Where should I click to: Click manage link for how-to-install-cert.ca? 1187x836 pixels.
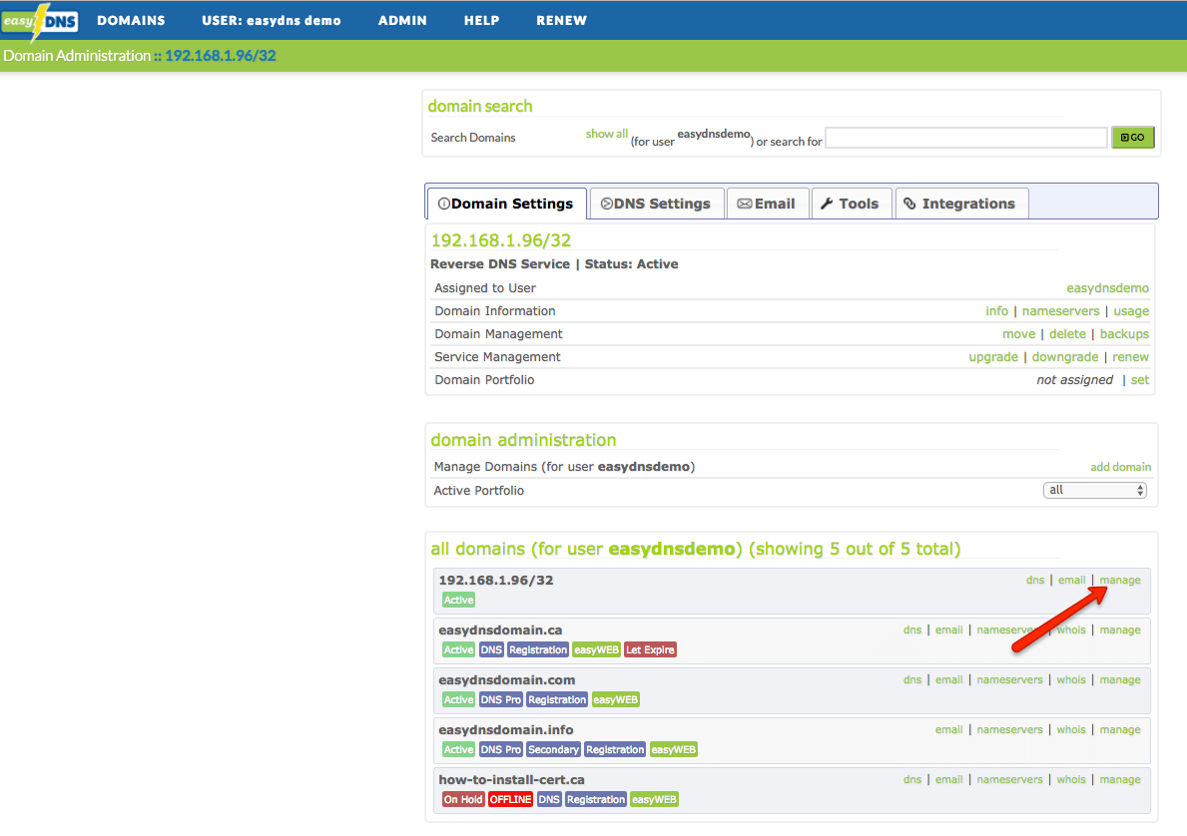(x=1120, y=780)
